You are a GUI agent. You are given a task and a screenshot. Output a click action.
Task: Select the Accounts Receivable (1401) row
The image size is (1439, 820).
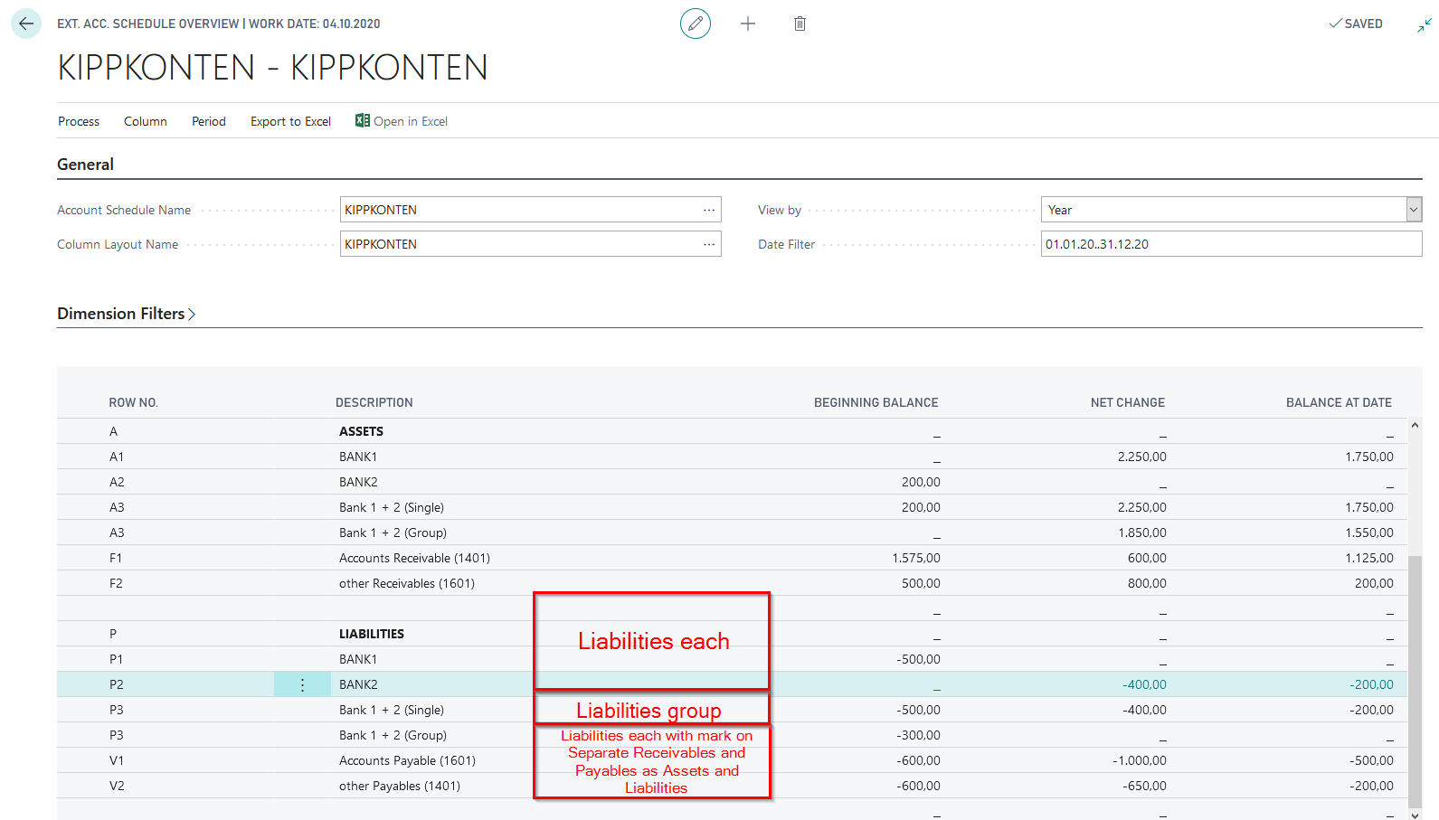(414, 558)
